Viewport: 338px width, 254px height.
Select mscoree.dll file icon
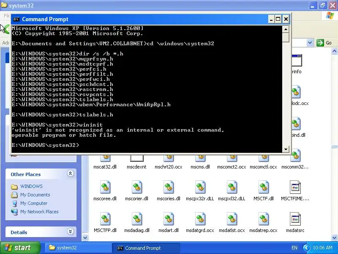coord(105,187)
